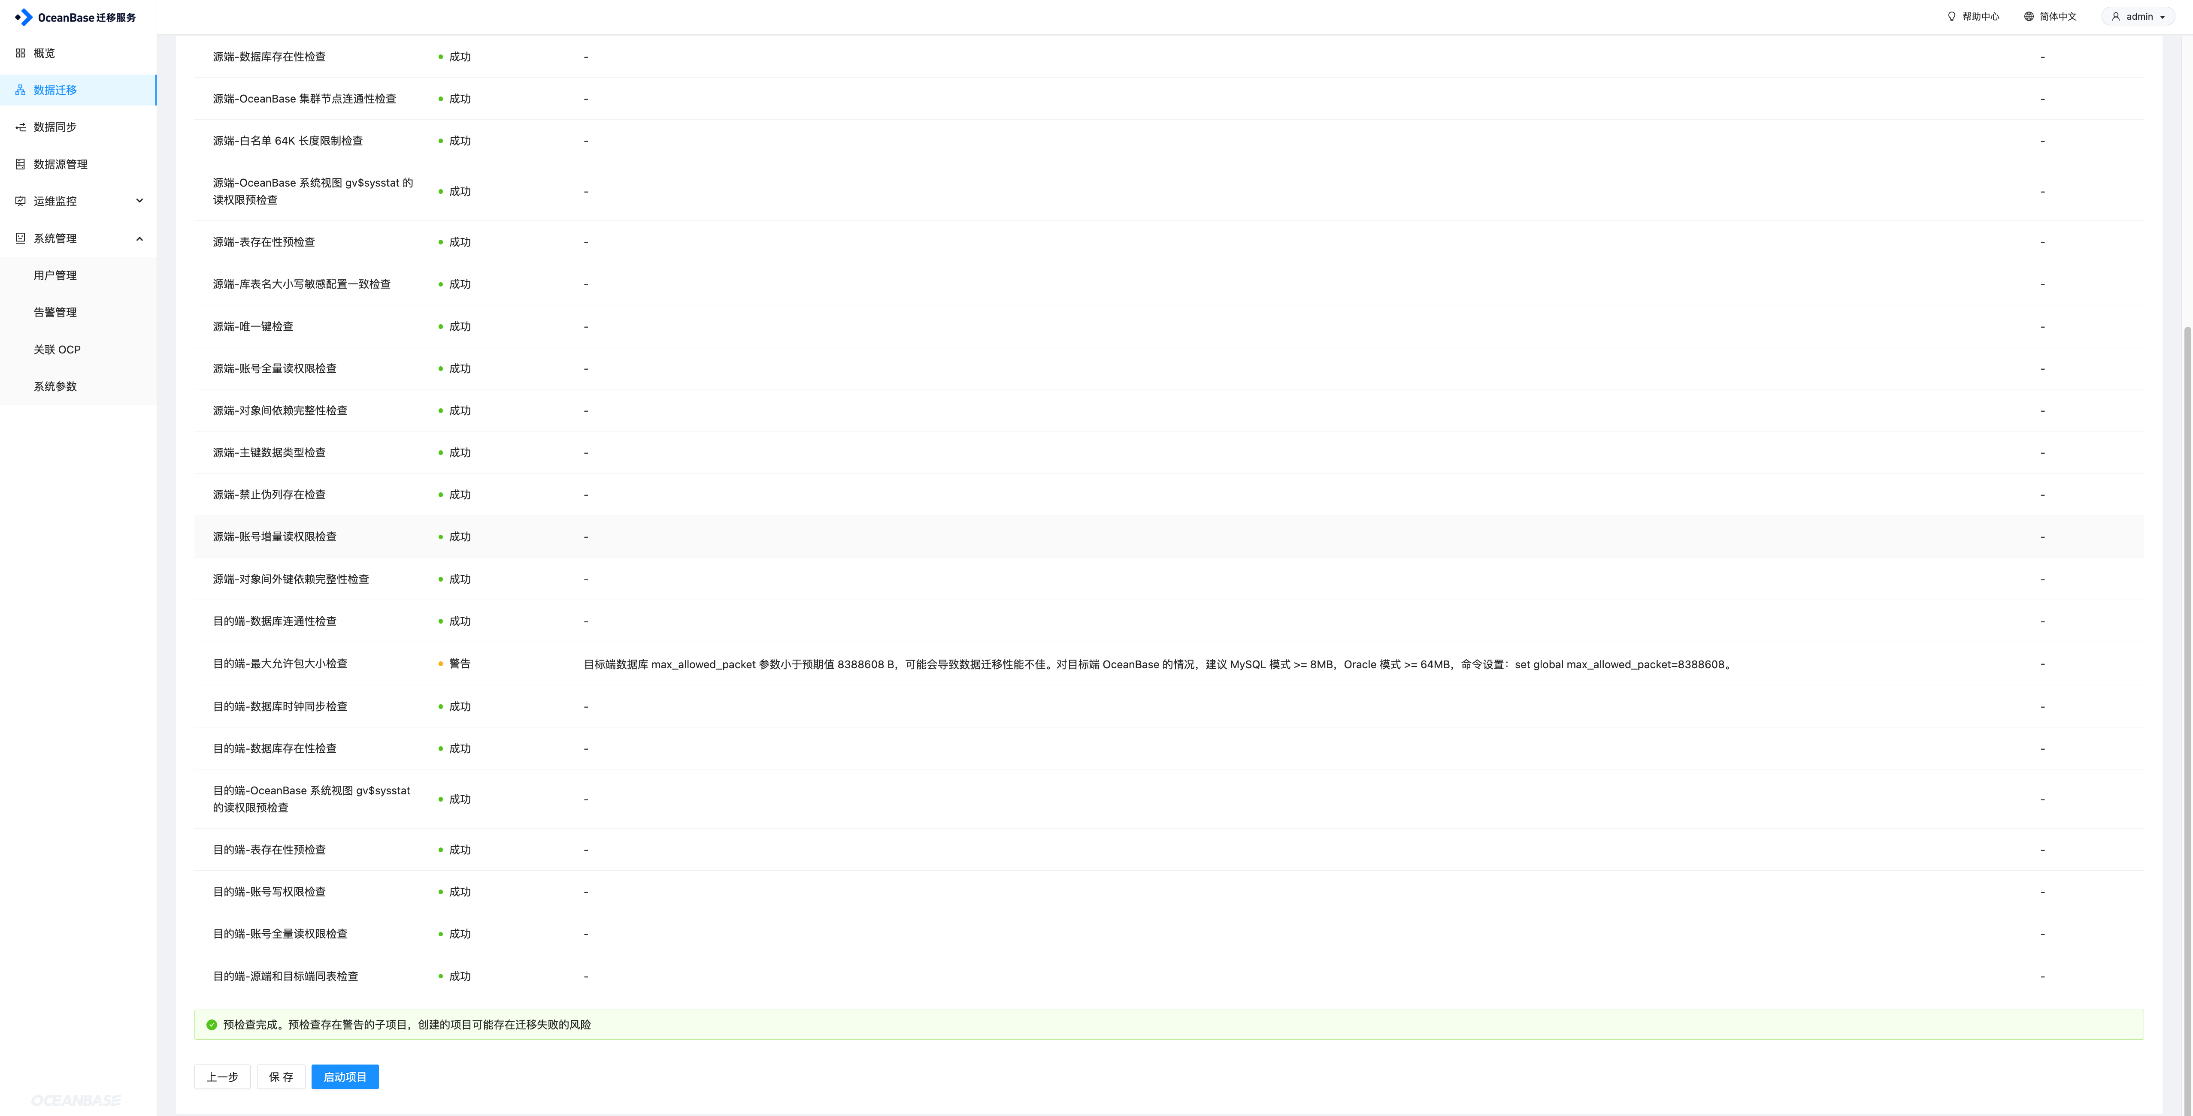The image size is (2193, 1116).
Task: Click the ops monitoring (运维监控) monitor icon
Action: click(x=21, y=201)
